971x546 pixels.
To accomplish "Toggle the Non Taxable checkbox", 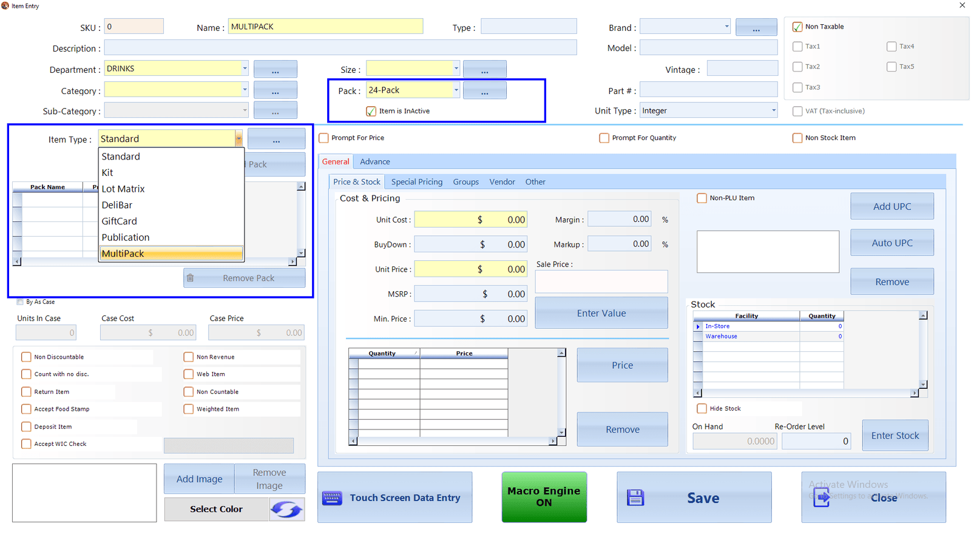I will 797,27.
